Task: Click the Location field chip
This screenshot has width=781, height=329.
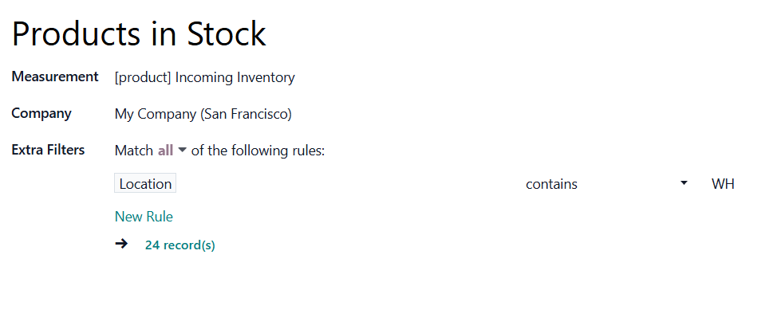Action: tap(145, 184)
